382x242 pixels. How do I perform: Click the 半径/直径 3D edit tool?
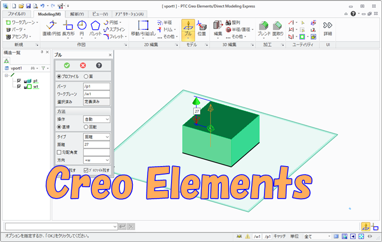239,30
